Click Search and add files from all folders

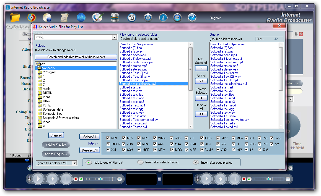tap(76, 57)
